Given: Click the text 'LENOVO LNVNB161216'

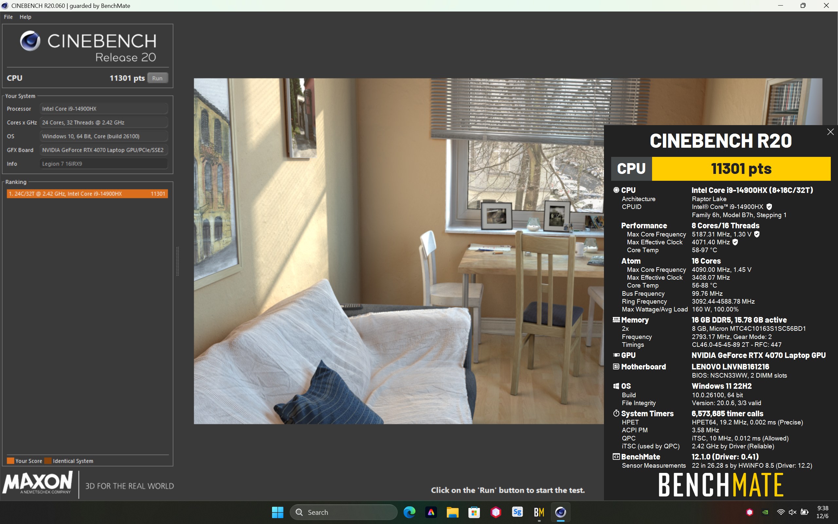Looking at the screenshot, I should click(730, 367).
